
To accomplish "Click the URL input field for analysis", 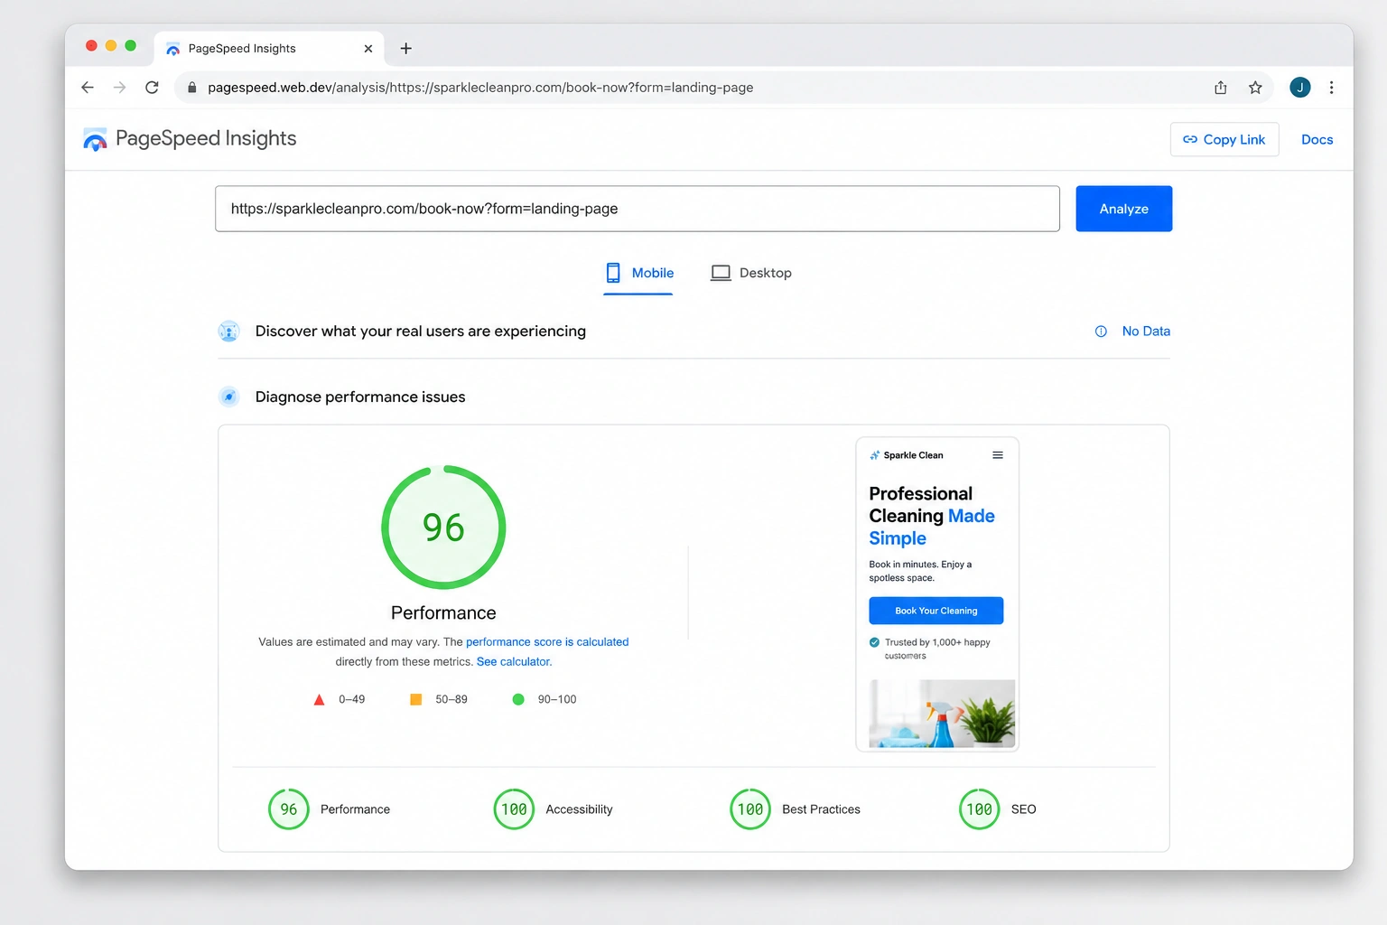I will tap(638, 209).
